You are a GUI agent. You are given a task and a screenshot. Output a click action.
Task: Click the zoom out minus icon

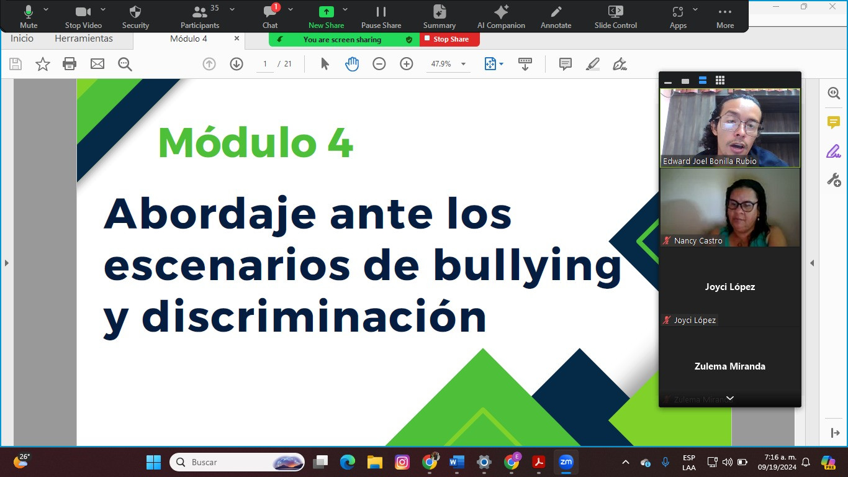click(379, 63)
